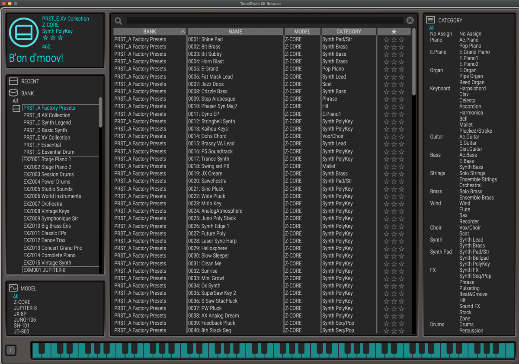Image resolution: width=519 pixels, height=364 pixels.
Task: Select the EXZ007 Orchestra bank
Action: click(x=43, y=204)
